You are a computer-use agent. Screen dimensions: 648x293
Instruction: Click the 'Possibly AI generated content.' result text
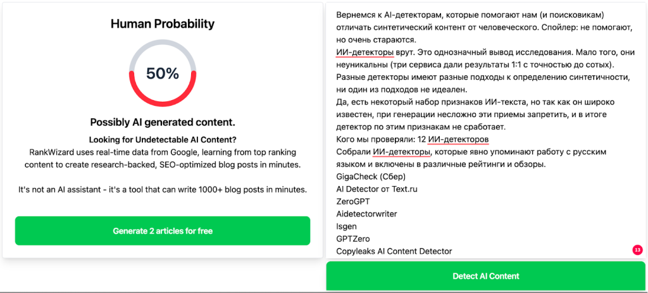(163, 122)
